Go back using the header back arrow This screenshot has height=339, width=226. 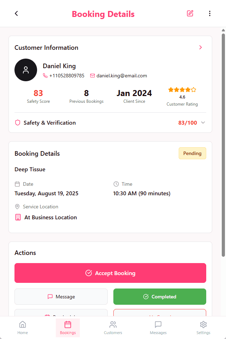[16, 13]
